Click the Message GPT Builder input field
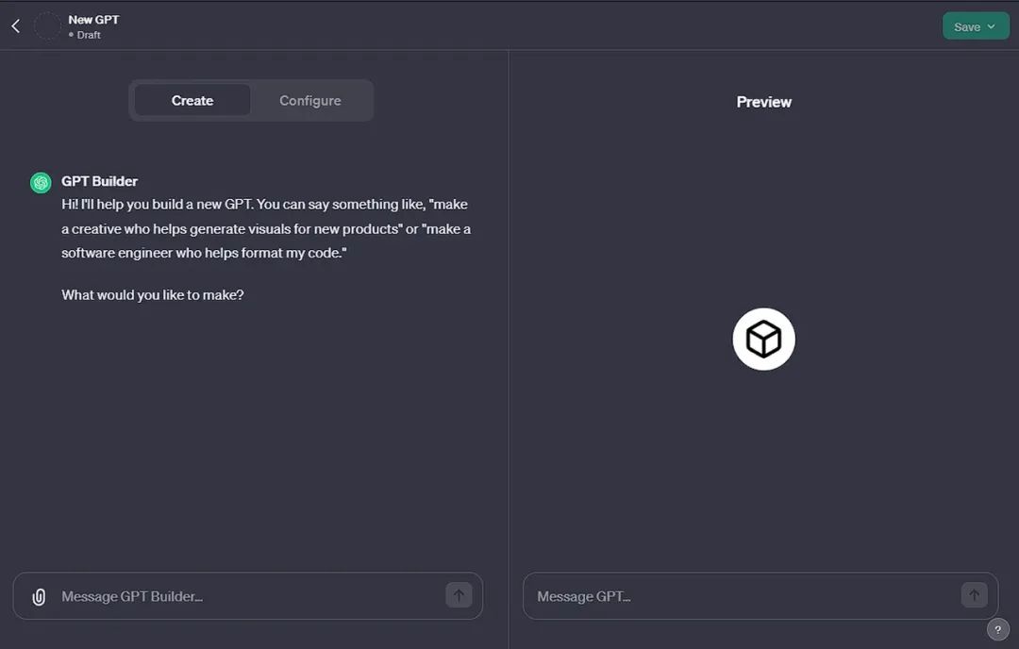 tap(245, 596)
